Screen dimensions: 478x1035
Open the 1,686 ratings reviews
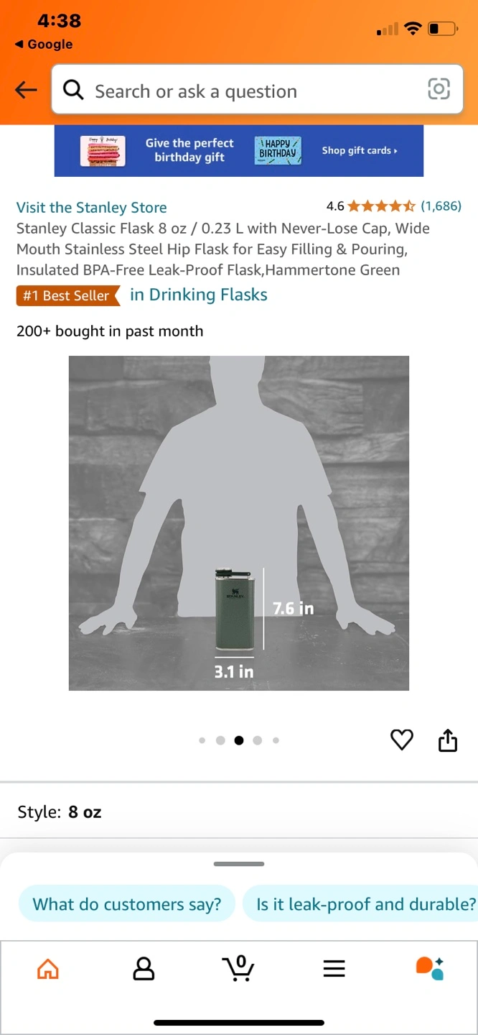pyautogui.click(x=441, y=206)
